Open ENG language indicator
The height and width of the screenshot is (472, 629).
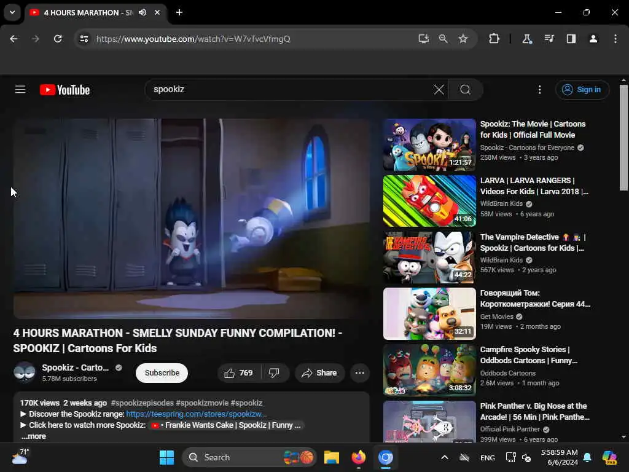(487, 457)
